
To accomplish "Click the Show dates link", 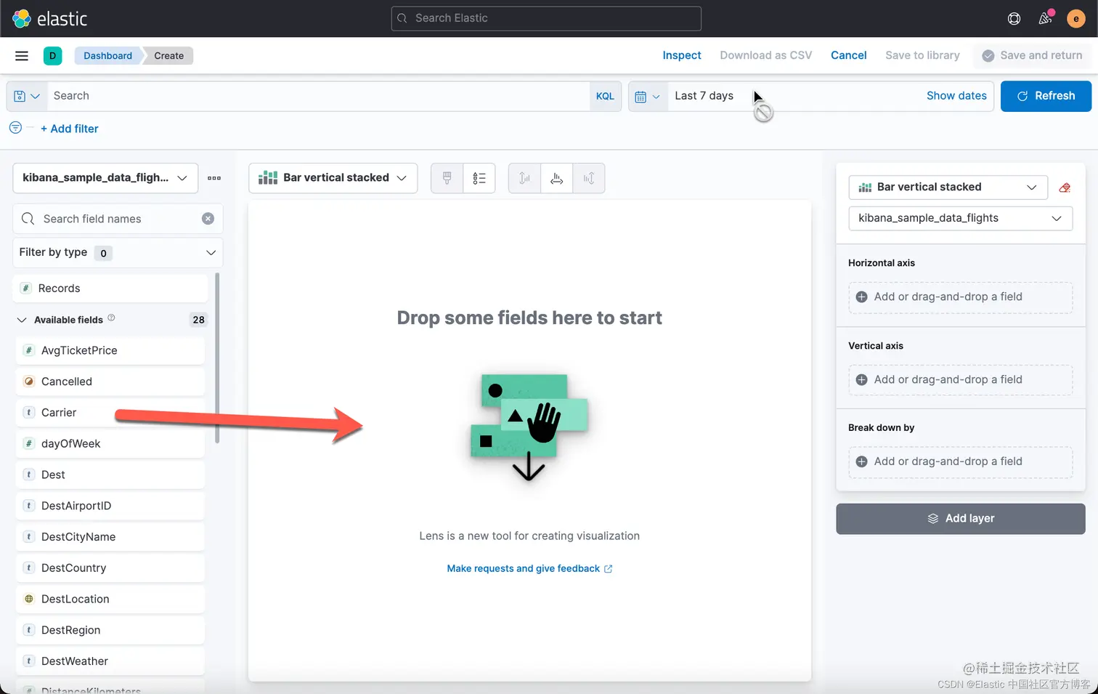I will pyautogui.click(x=956, y=96).
